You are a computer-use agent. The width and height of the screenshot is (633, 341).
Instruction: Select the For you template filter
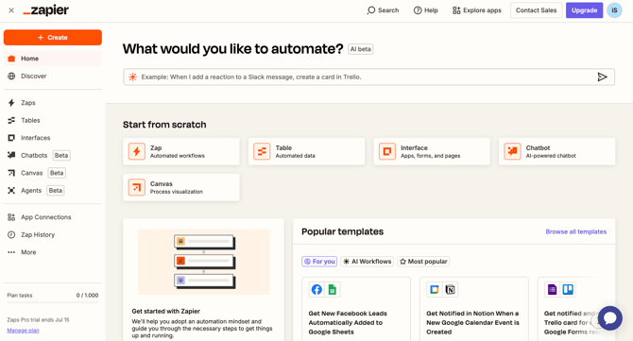(x=319, y=262)
